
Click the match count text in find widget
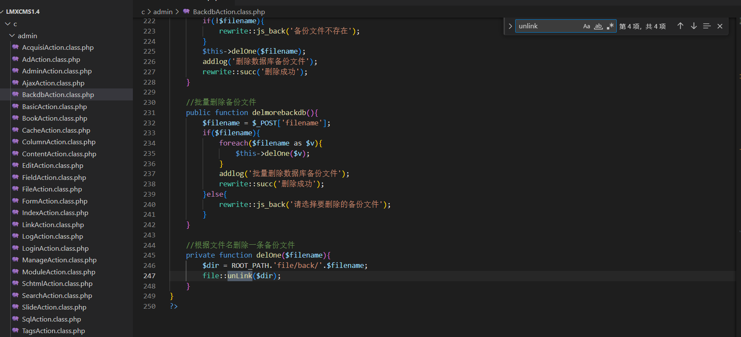click(x=643, y=26)
